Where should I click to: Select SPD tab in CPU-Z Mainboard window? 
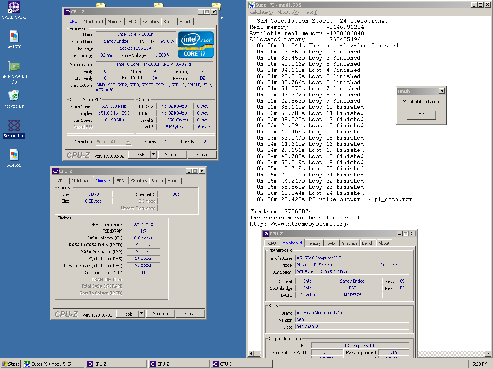pos(331,243)
